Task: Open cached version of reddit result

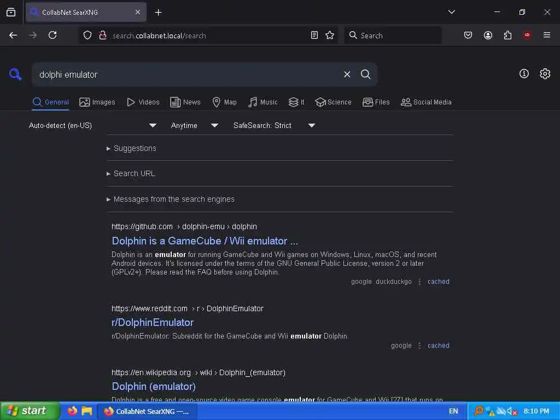Action: [x=438, y=346]
